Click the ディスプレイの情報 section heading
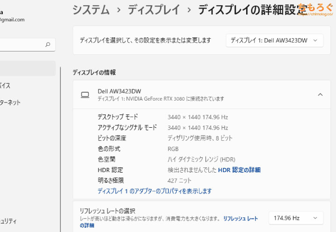This screenshot has width=336, height=232. tap(94, 72)
